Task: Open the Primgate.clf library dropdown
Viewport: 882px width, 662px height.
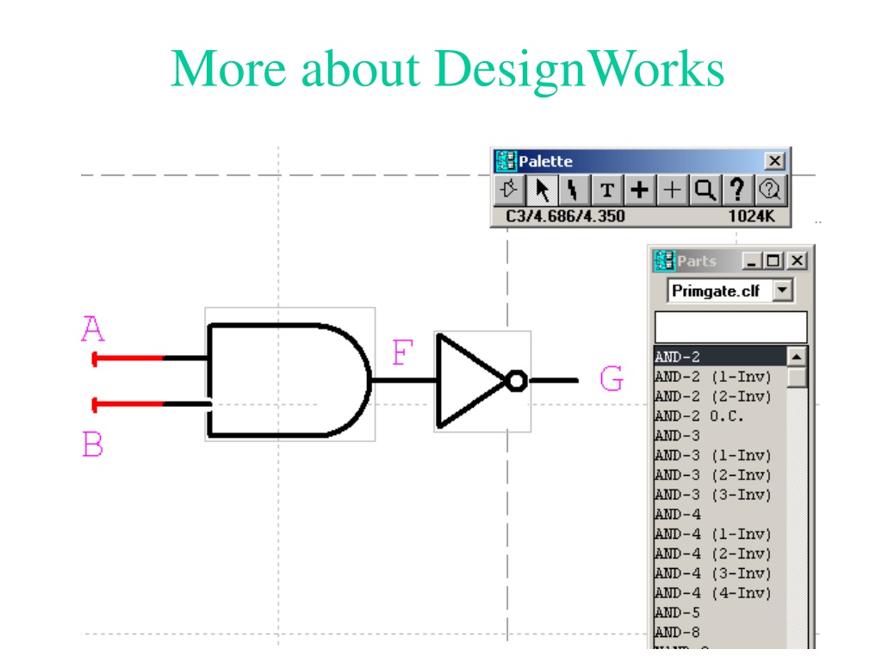Action: point(782,290)
